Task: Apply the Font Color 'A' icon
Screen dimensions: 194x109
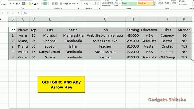Action: 35,4
